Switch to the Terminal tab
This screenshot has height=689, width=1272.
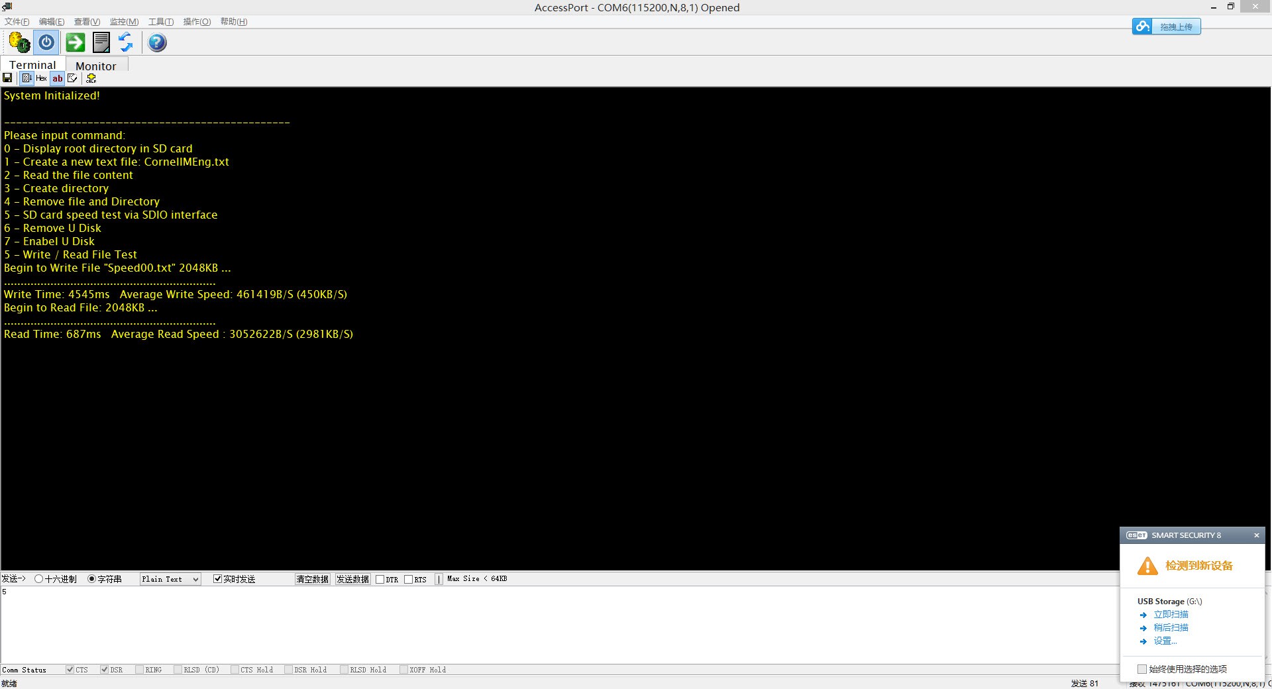(x=32, y=65)
